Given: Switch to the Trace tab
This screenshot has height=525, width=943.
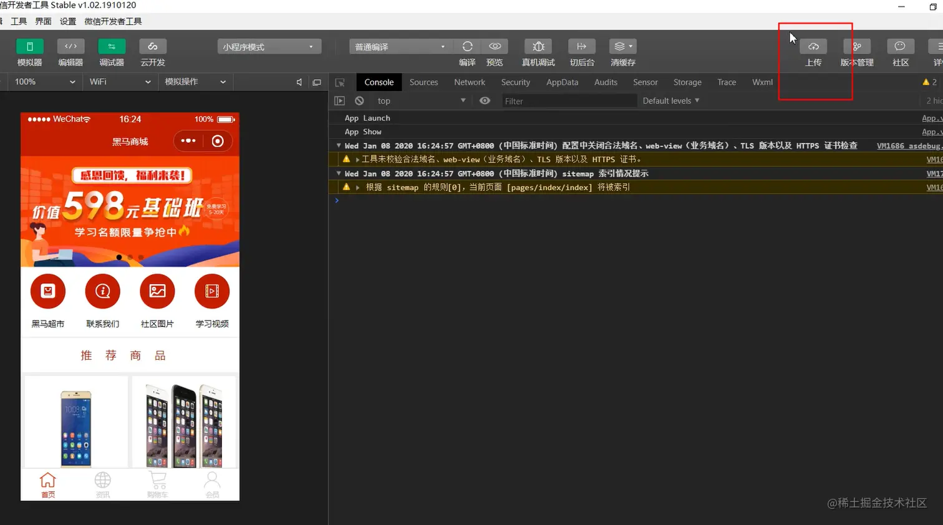Looking at the screenshot, I should point(727,82).
